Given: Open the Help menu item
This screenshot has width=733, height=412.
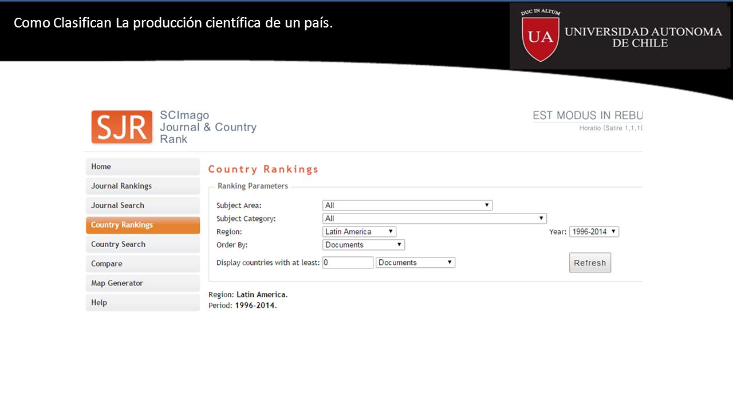Looking at the screenshot, I should click(143, 303).
